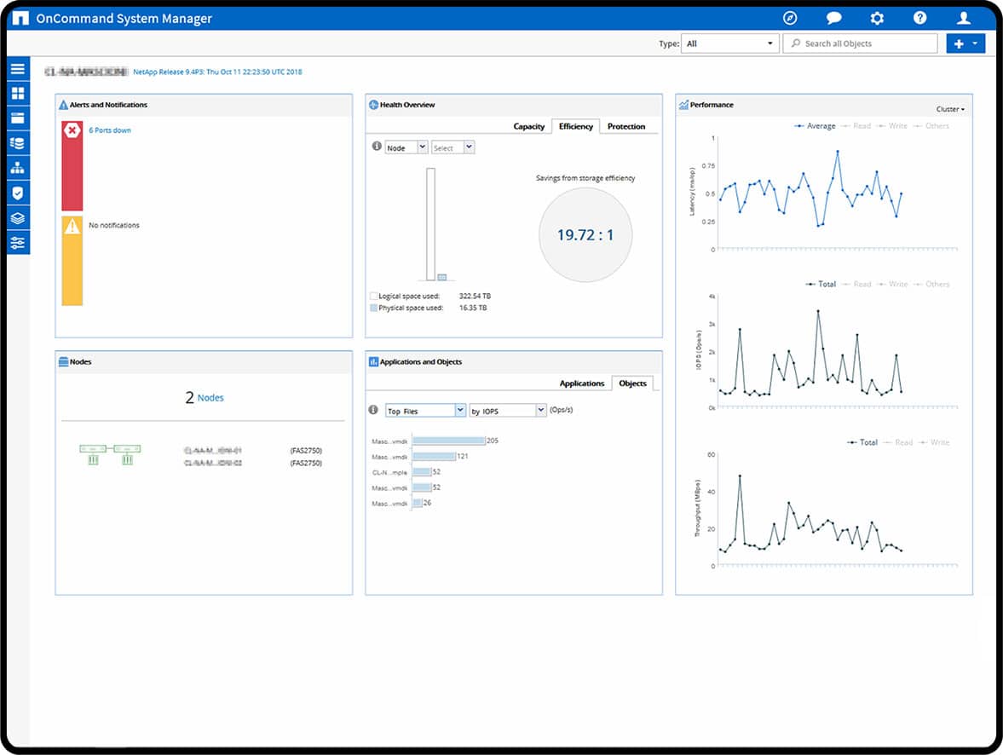Toggle the Average series in Latency legend
The height and width of the screenshot is (755, 1003).
815,126
